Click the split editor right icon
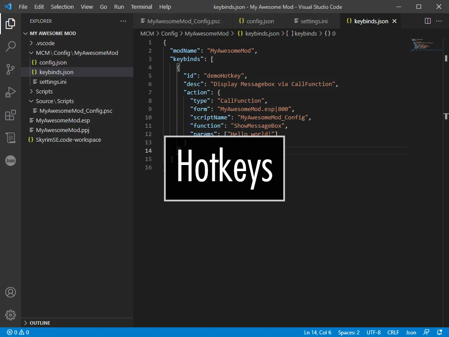The height and width of the screenshot is (337, 449). pyautogui.click(x=428, y=21)
